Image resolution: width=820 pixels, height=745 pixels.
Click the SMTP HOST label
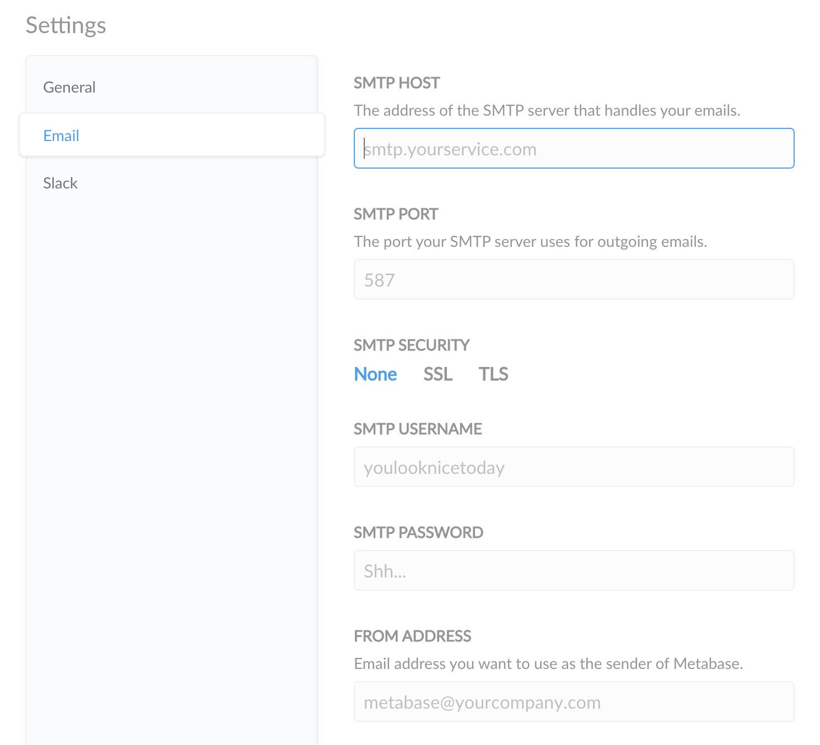397,83
